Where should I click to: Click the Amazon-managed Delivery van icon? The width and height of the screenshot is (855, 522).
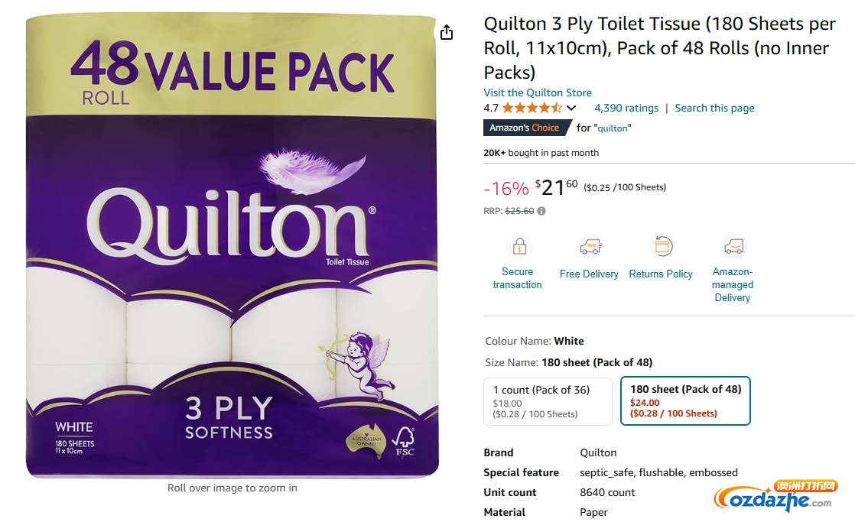click(x=733, y=247)
